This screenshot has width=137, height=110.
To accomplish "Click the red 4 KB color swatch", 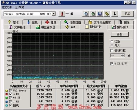I will 7,94.
